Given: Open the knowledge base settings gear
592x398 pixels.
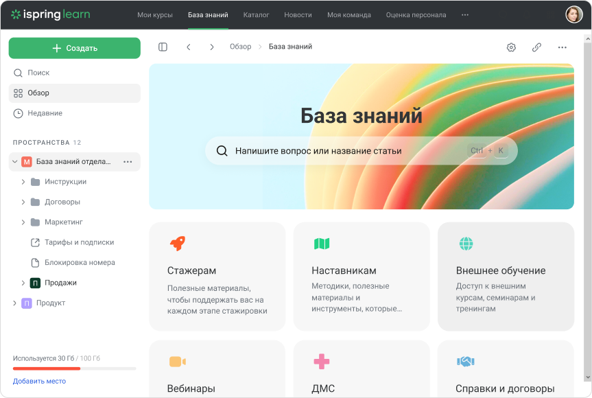Looking at the screenshot, I should (510, 47).
